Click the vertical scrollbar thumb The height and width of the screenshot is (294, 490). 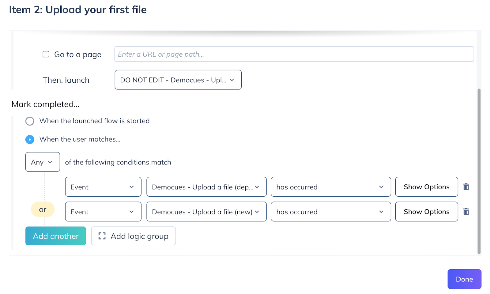(479, 171)
